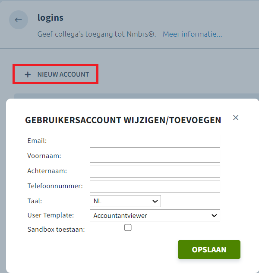Focus the Email input field

155,141
